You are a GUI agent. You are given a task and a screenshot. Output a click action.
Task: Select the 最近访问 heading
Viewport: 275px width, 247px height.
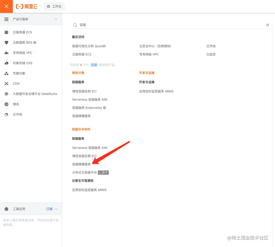click(78, 37)
